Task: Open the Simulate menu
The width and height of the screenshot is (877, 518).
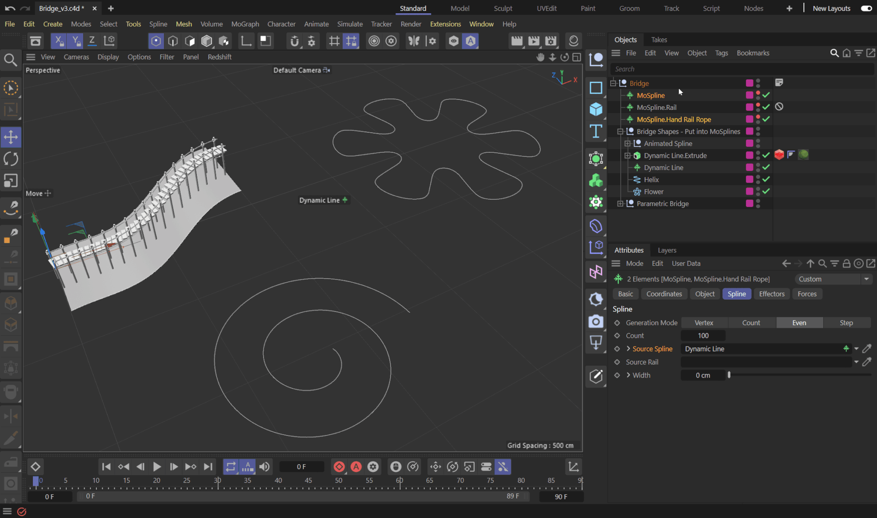Action: (x=350, y=24)
